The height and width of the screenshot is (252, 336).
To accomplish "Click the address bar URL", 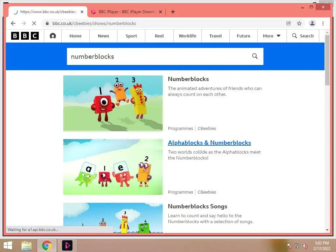I will coord(94,23).
